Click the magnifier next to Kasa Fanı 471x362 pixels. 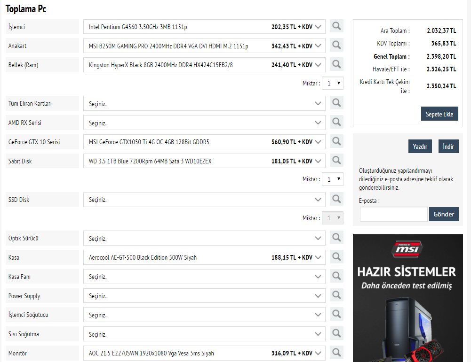(336, 276)
